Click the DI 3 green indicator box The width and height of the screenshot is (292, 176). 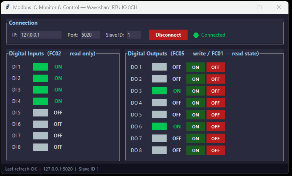[41, 90]
